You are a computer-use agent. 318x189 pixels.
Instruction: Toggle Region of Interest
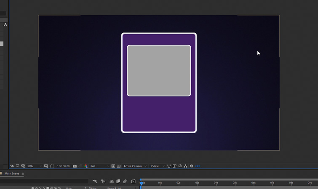pos(113,166)
